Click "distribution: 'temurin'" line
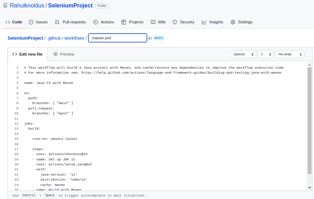Image resolution: width=314 pixels, height=199 pixels. pyautogui.click(x=64, y=180)
